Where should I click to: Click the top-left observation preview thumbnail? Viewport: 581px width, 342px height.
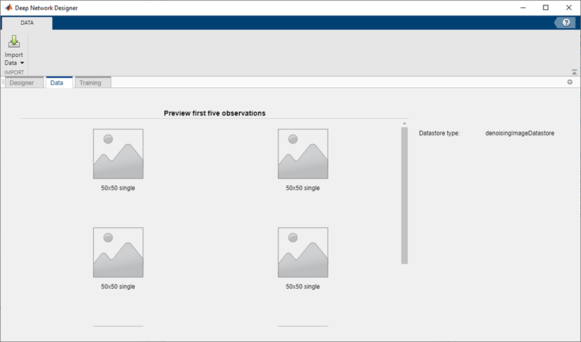(118, 154)
